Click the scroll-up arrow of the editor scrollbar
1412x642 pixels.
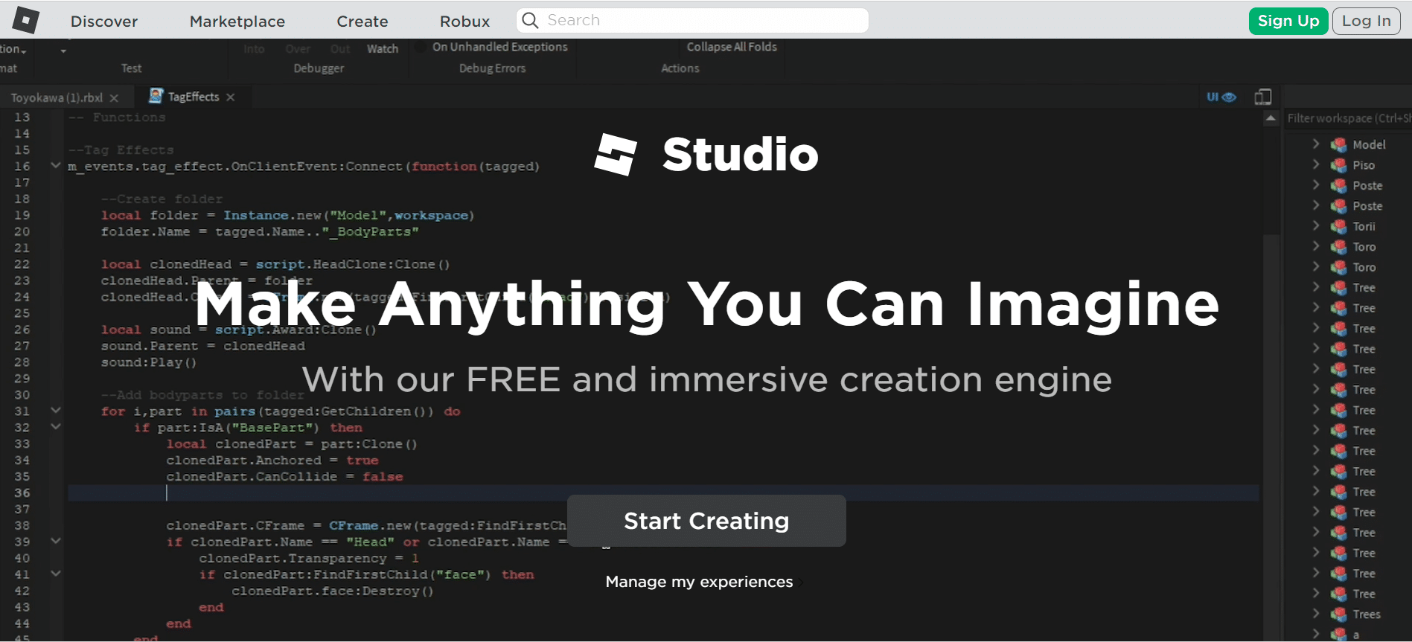(x=1271, y=118)
